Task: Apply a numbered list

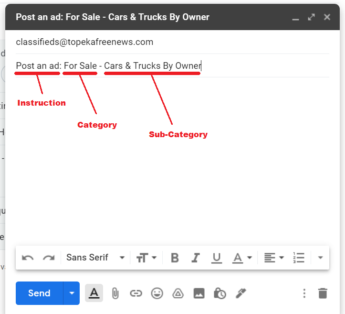Action: point(299,258)
